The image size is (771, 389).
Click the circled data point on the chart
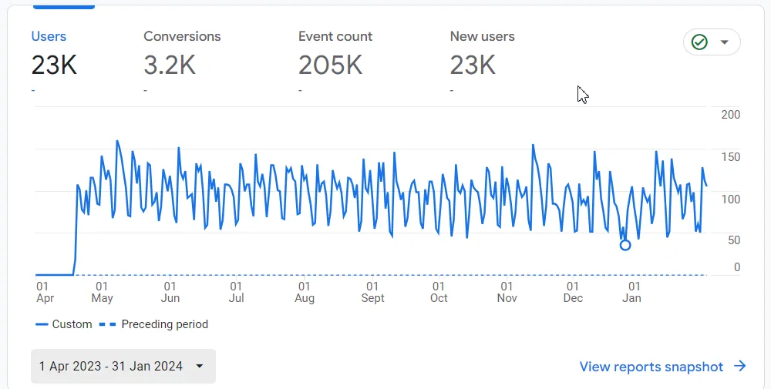[625, 245]
